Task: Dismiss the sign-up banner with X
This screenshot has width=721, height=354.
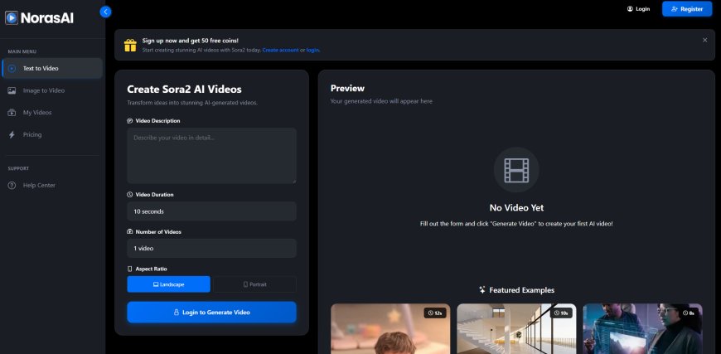Action: [x=705, y=41]
